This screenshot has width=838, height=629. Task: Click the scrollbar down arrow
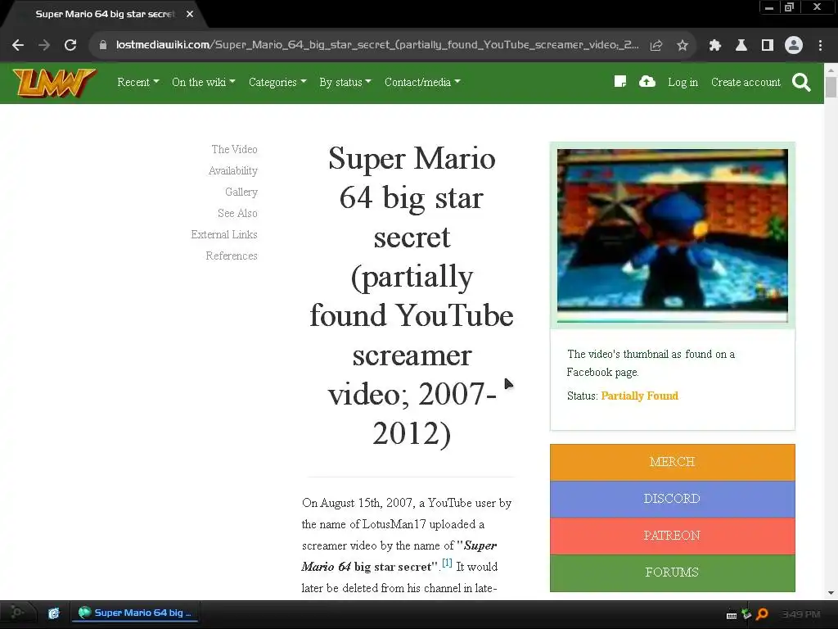(831, 593)
